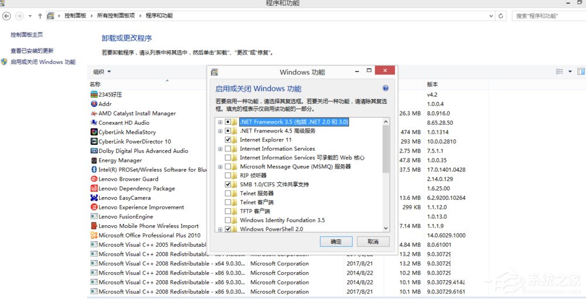This screenshot has width=586, height=299.
Task: Open view options dropdown arrow
Action: (570, 72)
